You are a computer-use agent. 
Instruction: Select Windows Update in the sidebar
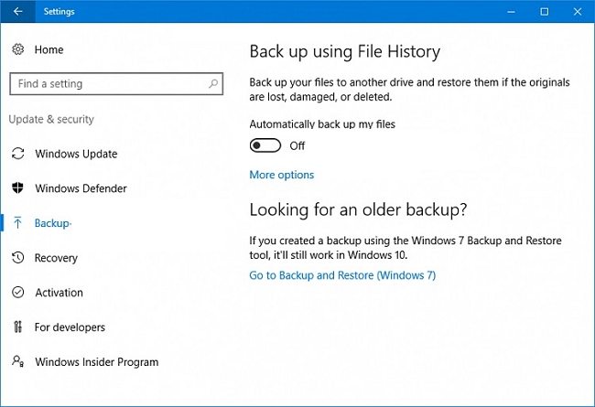[76, 154]
